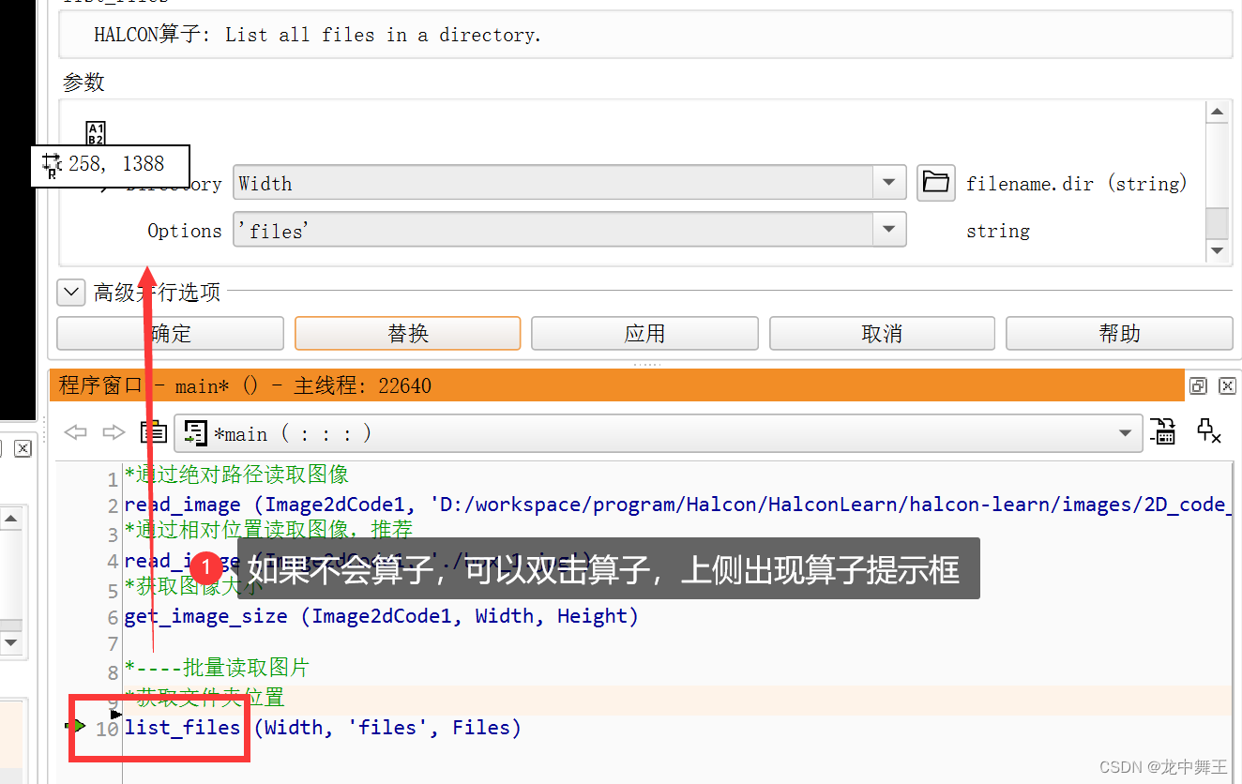1242x784 pixels.
Task: Click the back navigation arrow in program window
Action: [x=76, y=432]
